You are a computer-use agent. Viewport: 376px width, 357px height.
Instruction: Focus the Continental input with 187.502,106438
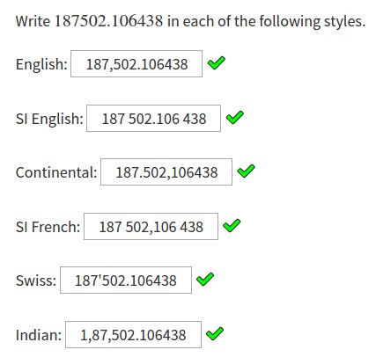166,172
